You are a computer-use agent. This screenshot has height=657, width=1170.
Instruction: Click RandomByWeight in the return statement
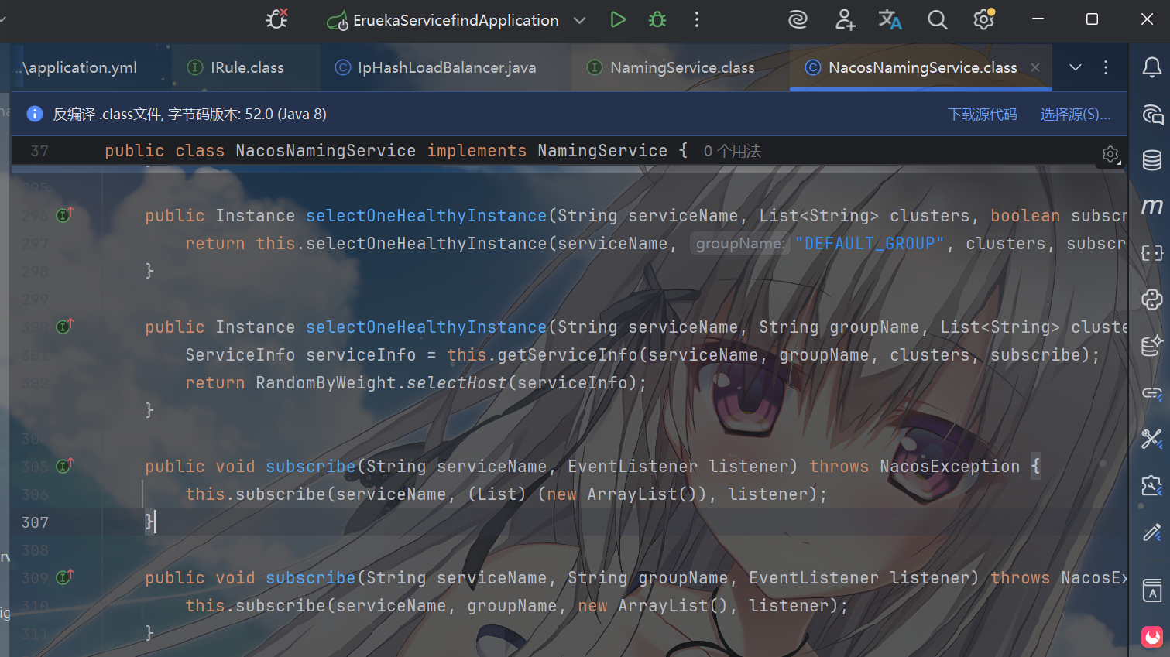click(326, 383)
